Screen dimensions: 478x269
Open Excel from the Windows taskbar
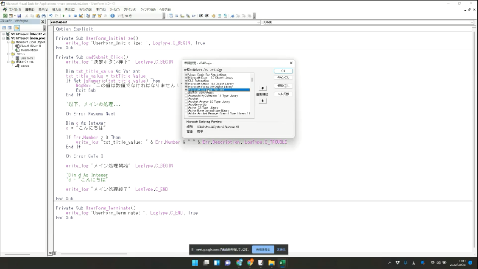pos(282,263)
